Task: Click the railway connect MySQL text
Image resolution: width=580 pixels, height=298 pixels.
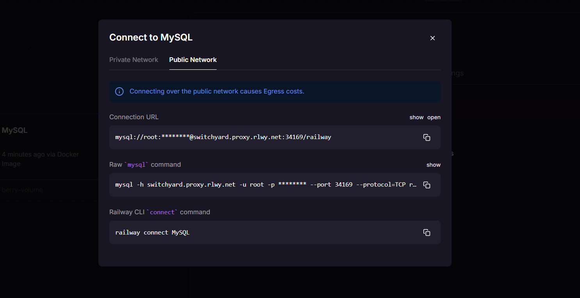Action: [152, 233]
